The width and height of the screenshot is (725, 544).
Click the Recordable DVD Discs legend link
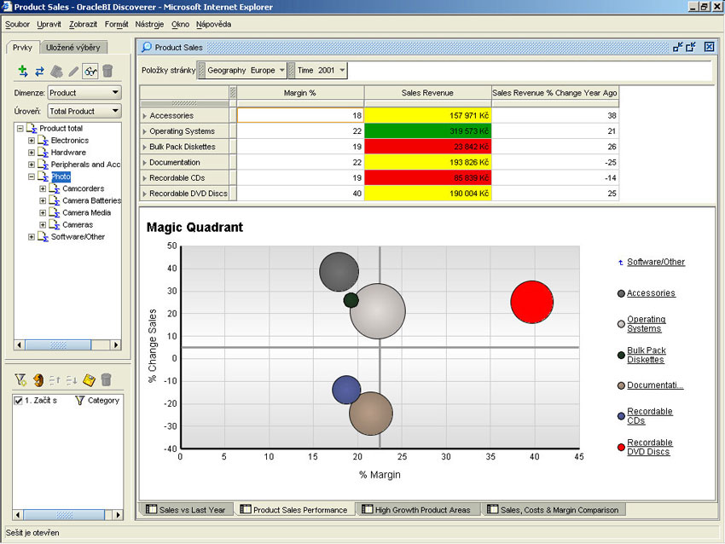click(x=650, y=447)
